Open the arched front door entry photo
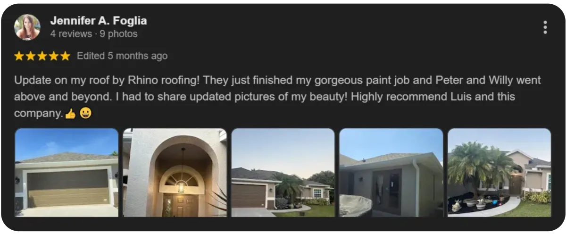The width and height of the screenshot is (566, 234). [x=175, y=173]
